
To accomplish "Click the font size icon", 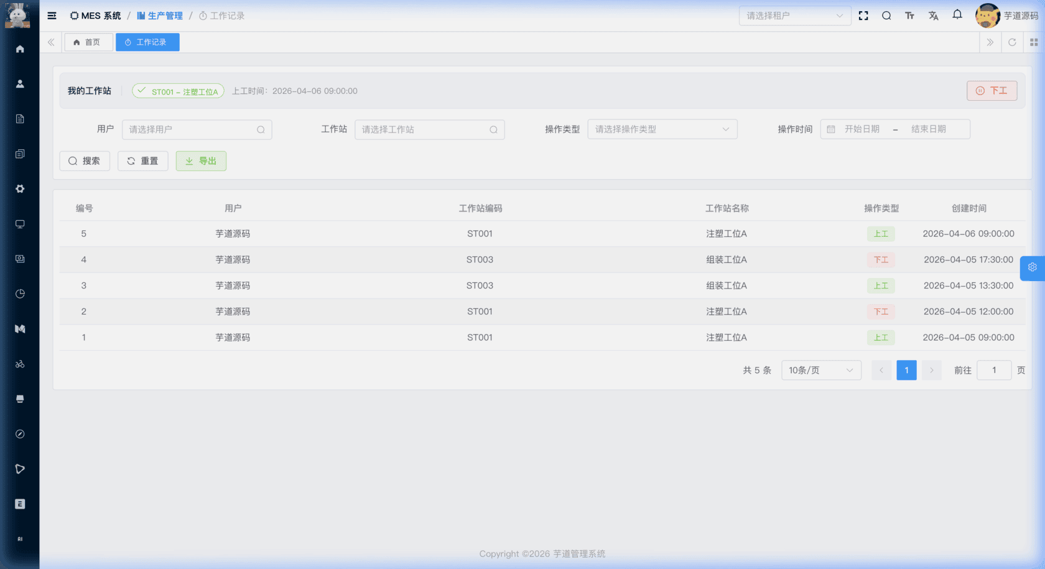I will 909,16.
